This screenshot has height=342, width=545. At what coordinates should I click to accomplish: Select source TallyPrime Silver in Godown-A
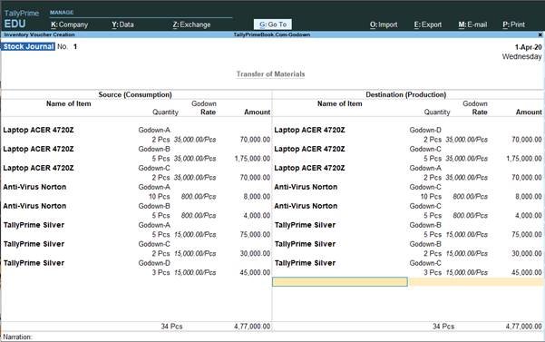pos(34,225)
